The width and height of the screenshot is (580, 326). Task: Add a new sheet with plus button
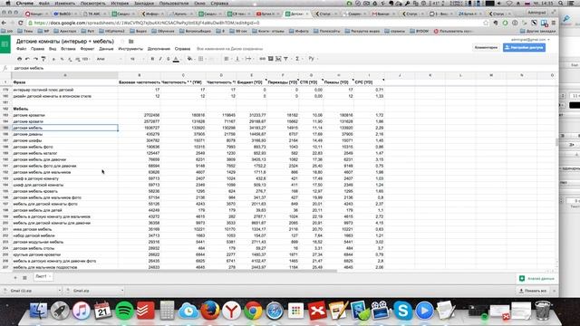(15, 278)
